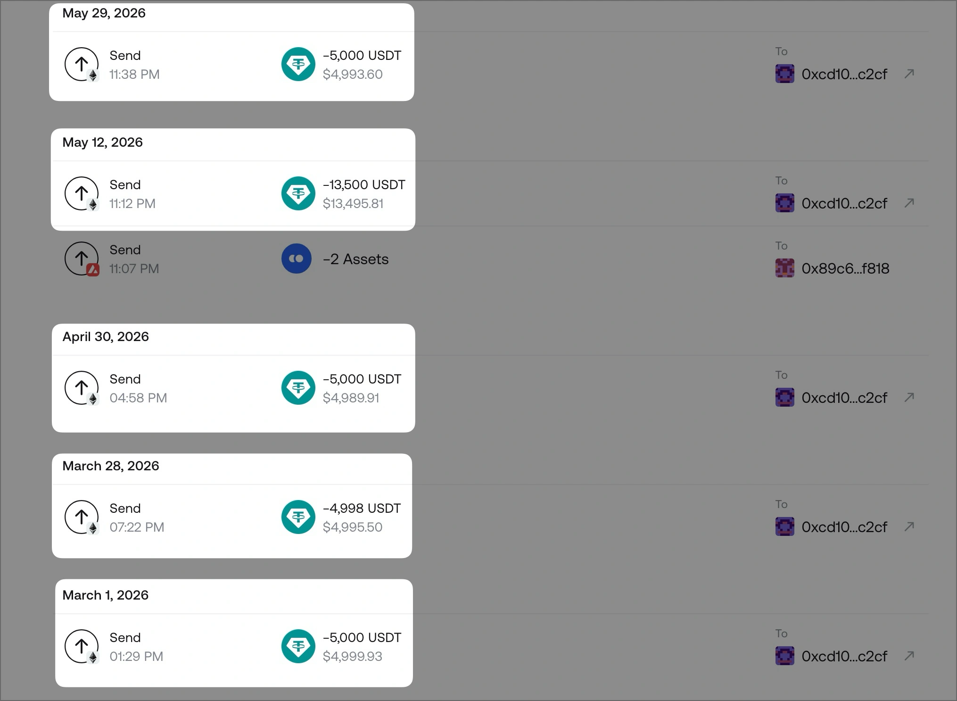The height and width of the screenshot is (701, 957).
Task: Click the Send icon with red Avalanche badge
Action: click(x=82, y=259)
